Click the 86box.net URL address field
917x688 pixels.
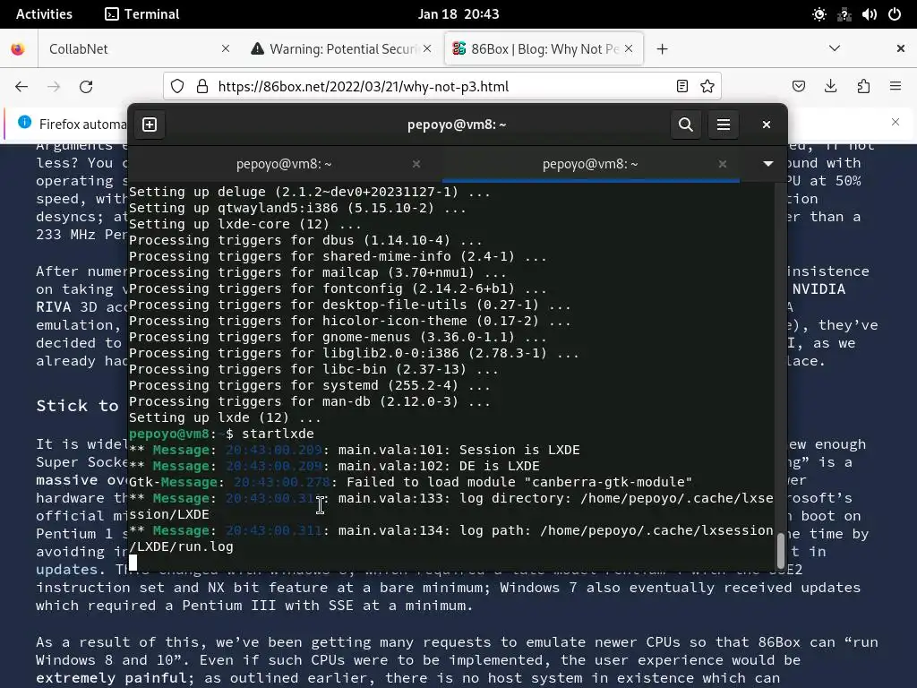pyautogui.click(x=441, y=87)
